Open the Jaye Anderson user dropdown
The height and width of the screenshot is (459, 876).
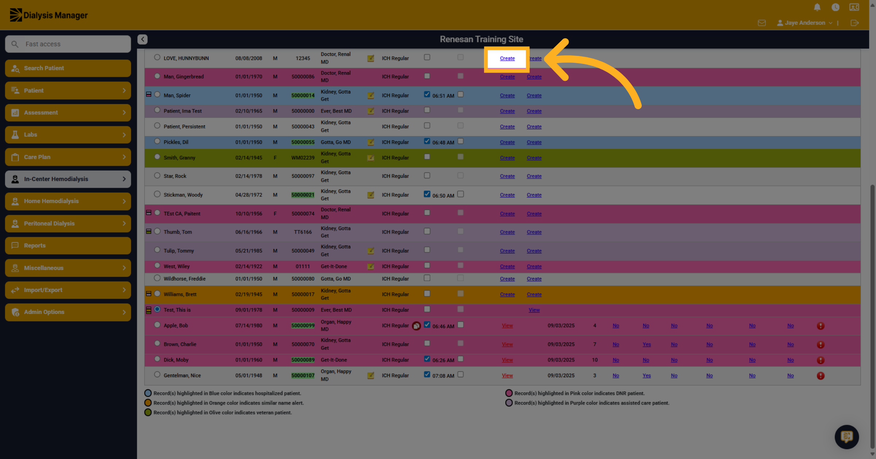click(804, 23)
